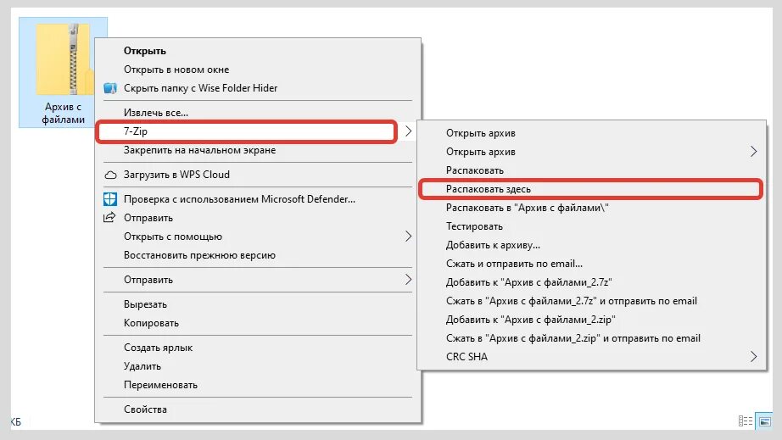The height and width of the screenshot is (440, 782).
Task: Click the share icon beside Отправить
Action: [x=109, y=217]
